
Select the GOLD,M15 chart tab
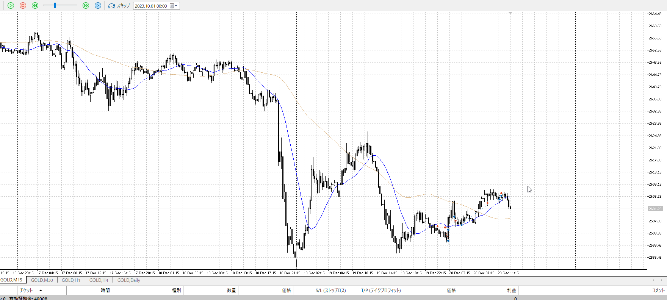click(11, 280)
